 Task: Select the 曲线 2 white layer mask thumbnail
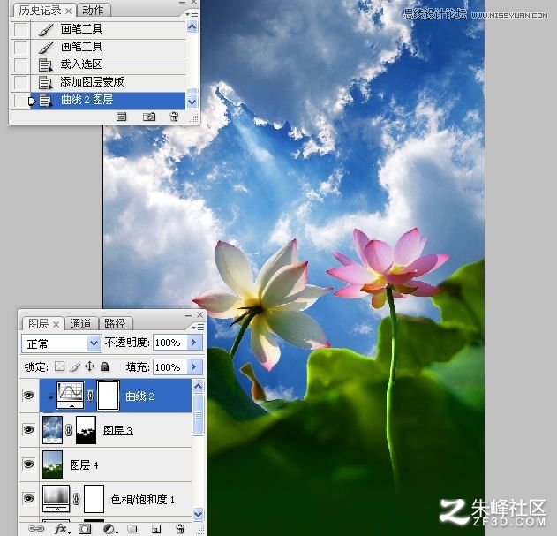pos(108,396)
